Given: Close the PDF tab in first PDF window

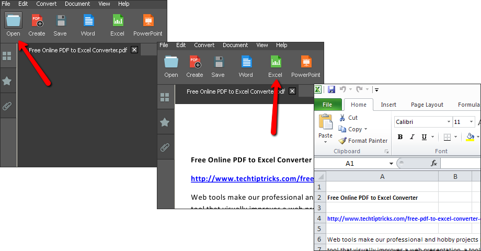Looking at the screenshot, I should (x=134, y=50).
